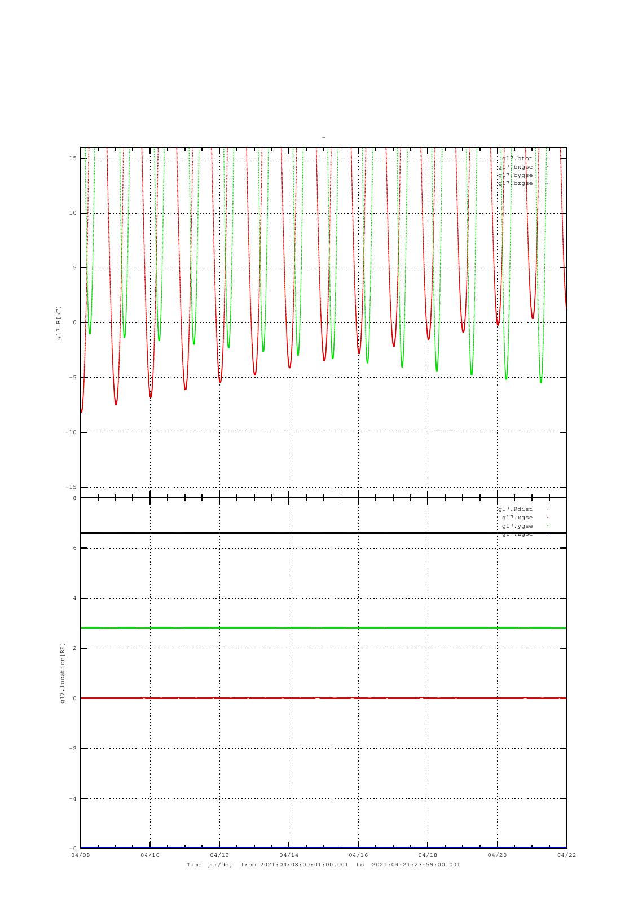This screenshot has height=902, width=638.
Task: Click the flat green ygse line in location panel
Action: tap(323, 627)
